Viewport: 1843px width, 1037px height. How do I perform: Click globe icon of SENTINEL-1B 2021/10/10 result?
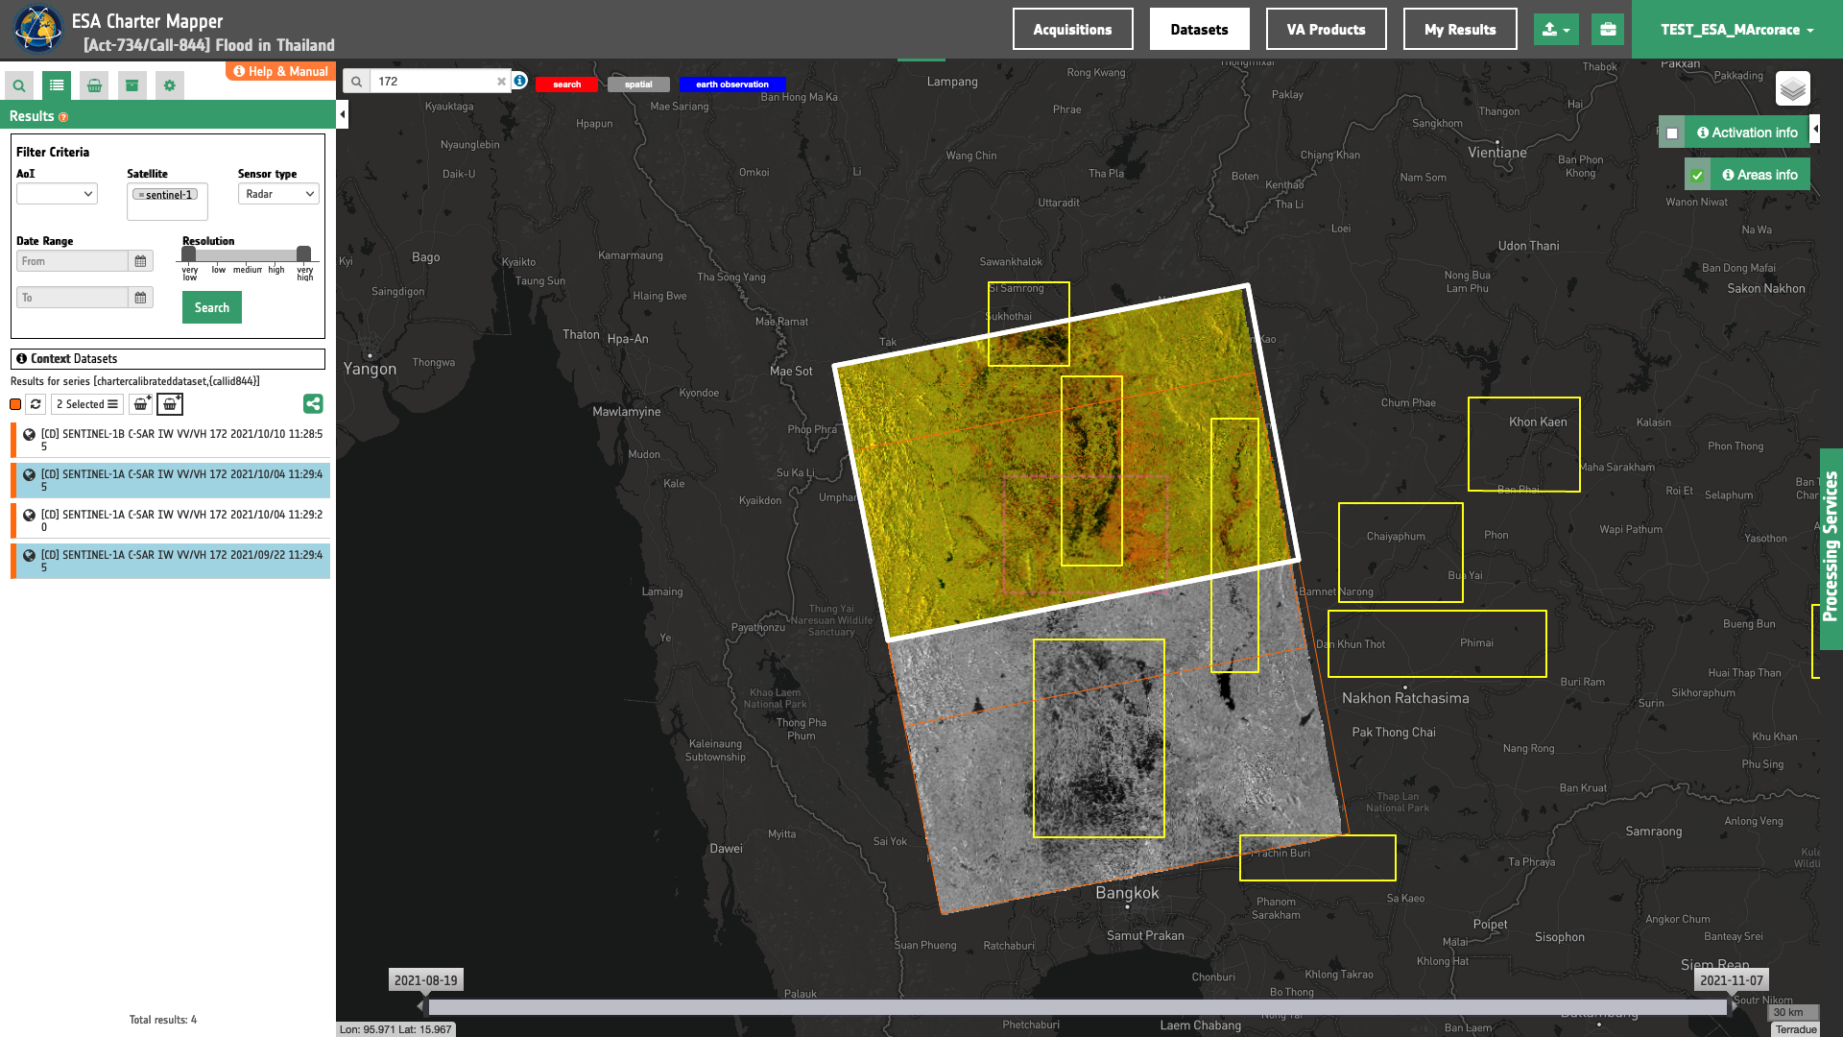coord(30,434)
